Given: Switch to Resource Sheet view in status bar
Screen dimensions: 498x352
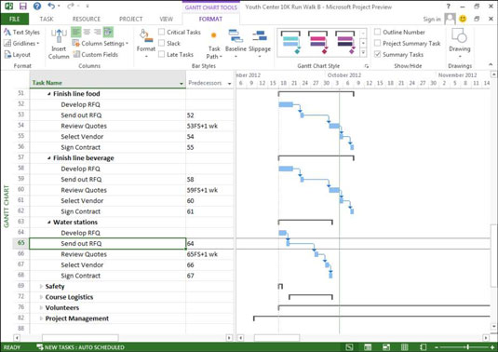Looking at the screenshot, I should pyautogui.click(x=404, y=347).
